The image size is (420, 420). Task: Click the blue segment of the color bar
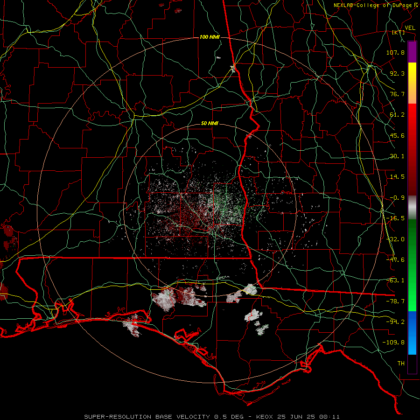coord(412,333)
